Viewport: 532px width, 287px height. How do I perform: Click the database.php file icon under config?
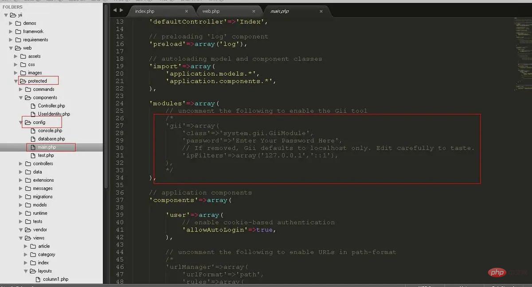33,139
